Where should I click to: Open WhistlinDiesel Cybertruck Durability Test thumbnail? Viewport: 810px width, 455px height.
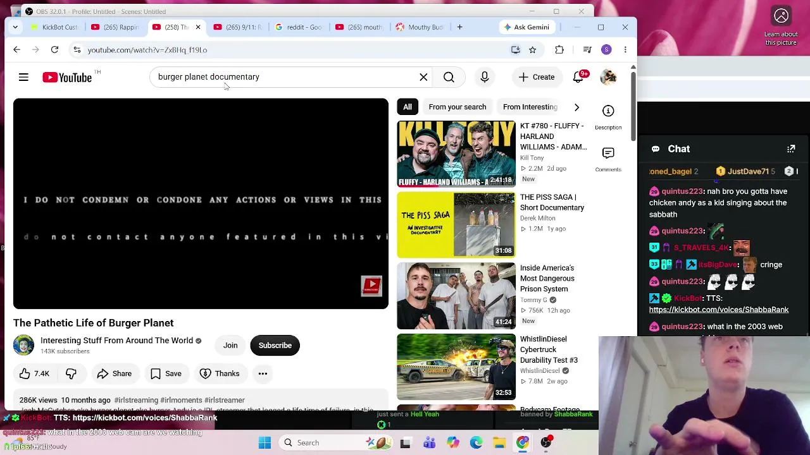click(x=456, y=367)
